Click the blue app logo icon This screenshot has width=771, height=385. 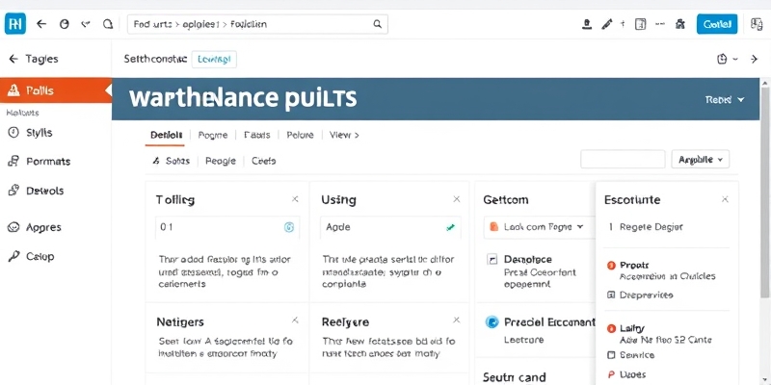tap(14, 23)
